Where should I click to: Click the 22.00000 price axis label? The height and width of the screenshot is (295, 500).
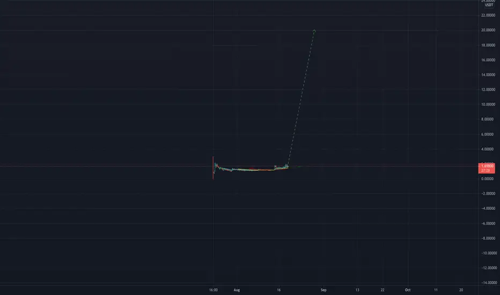click(488, 16)
